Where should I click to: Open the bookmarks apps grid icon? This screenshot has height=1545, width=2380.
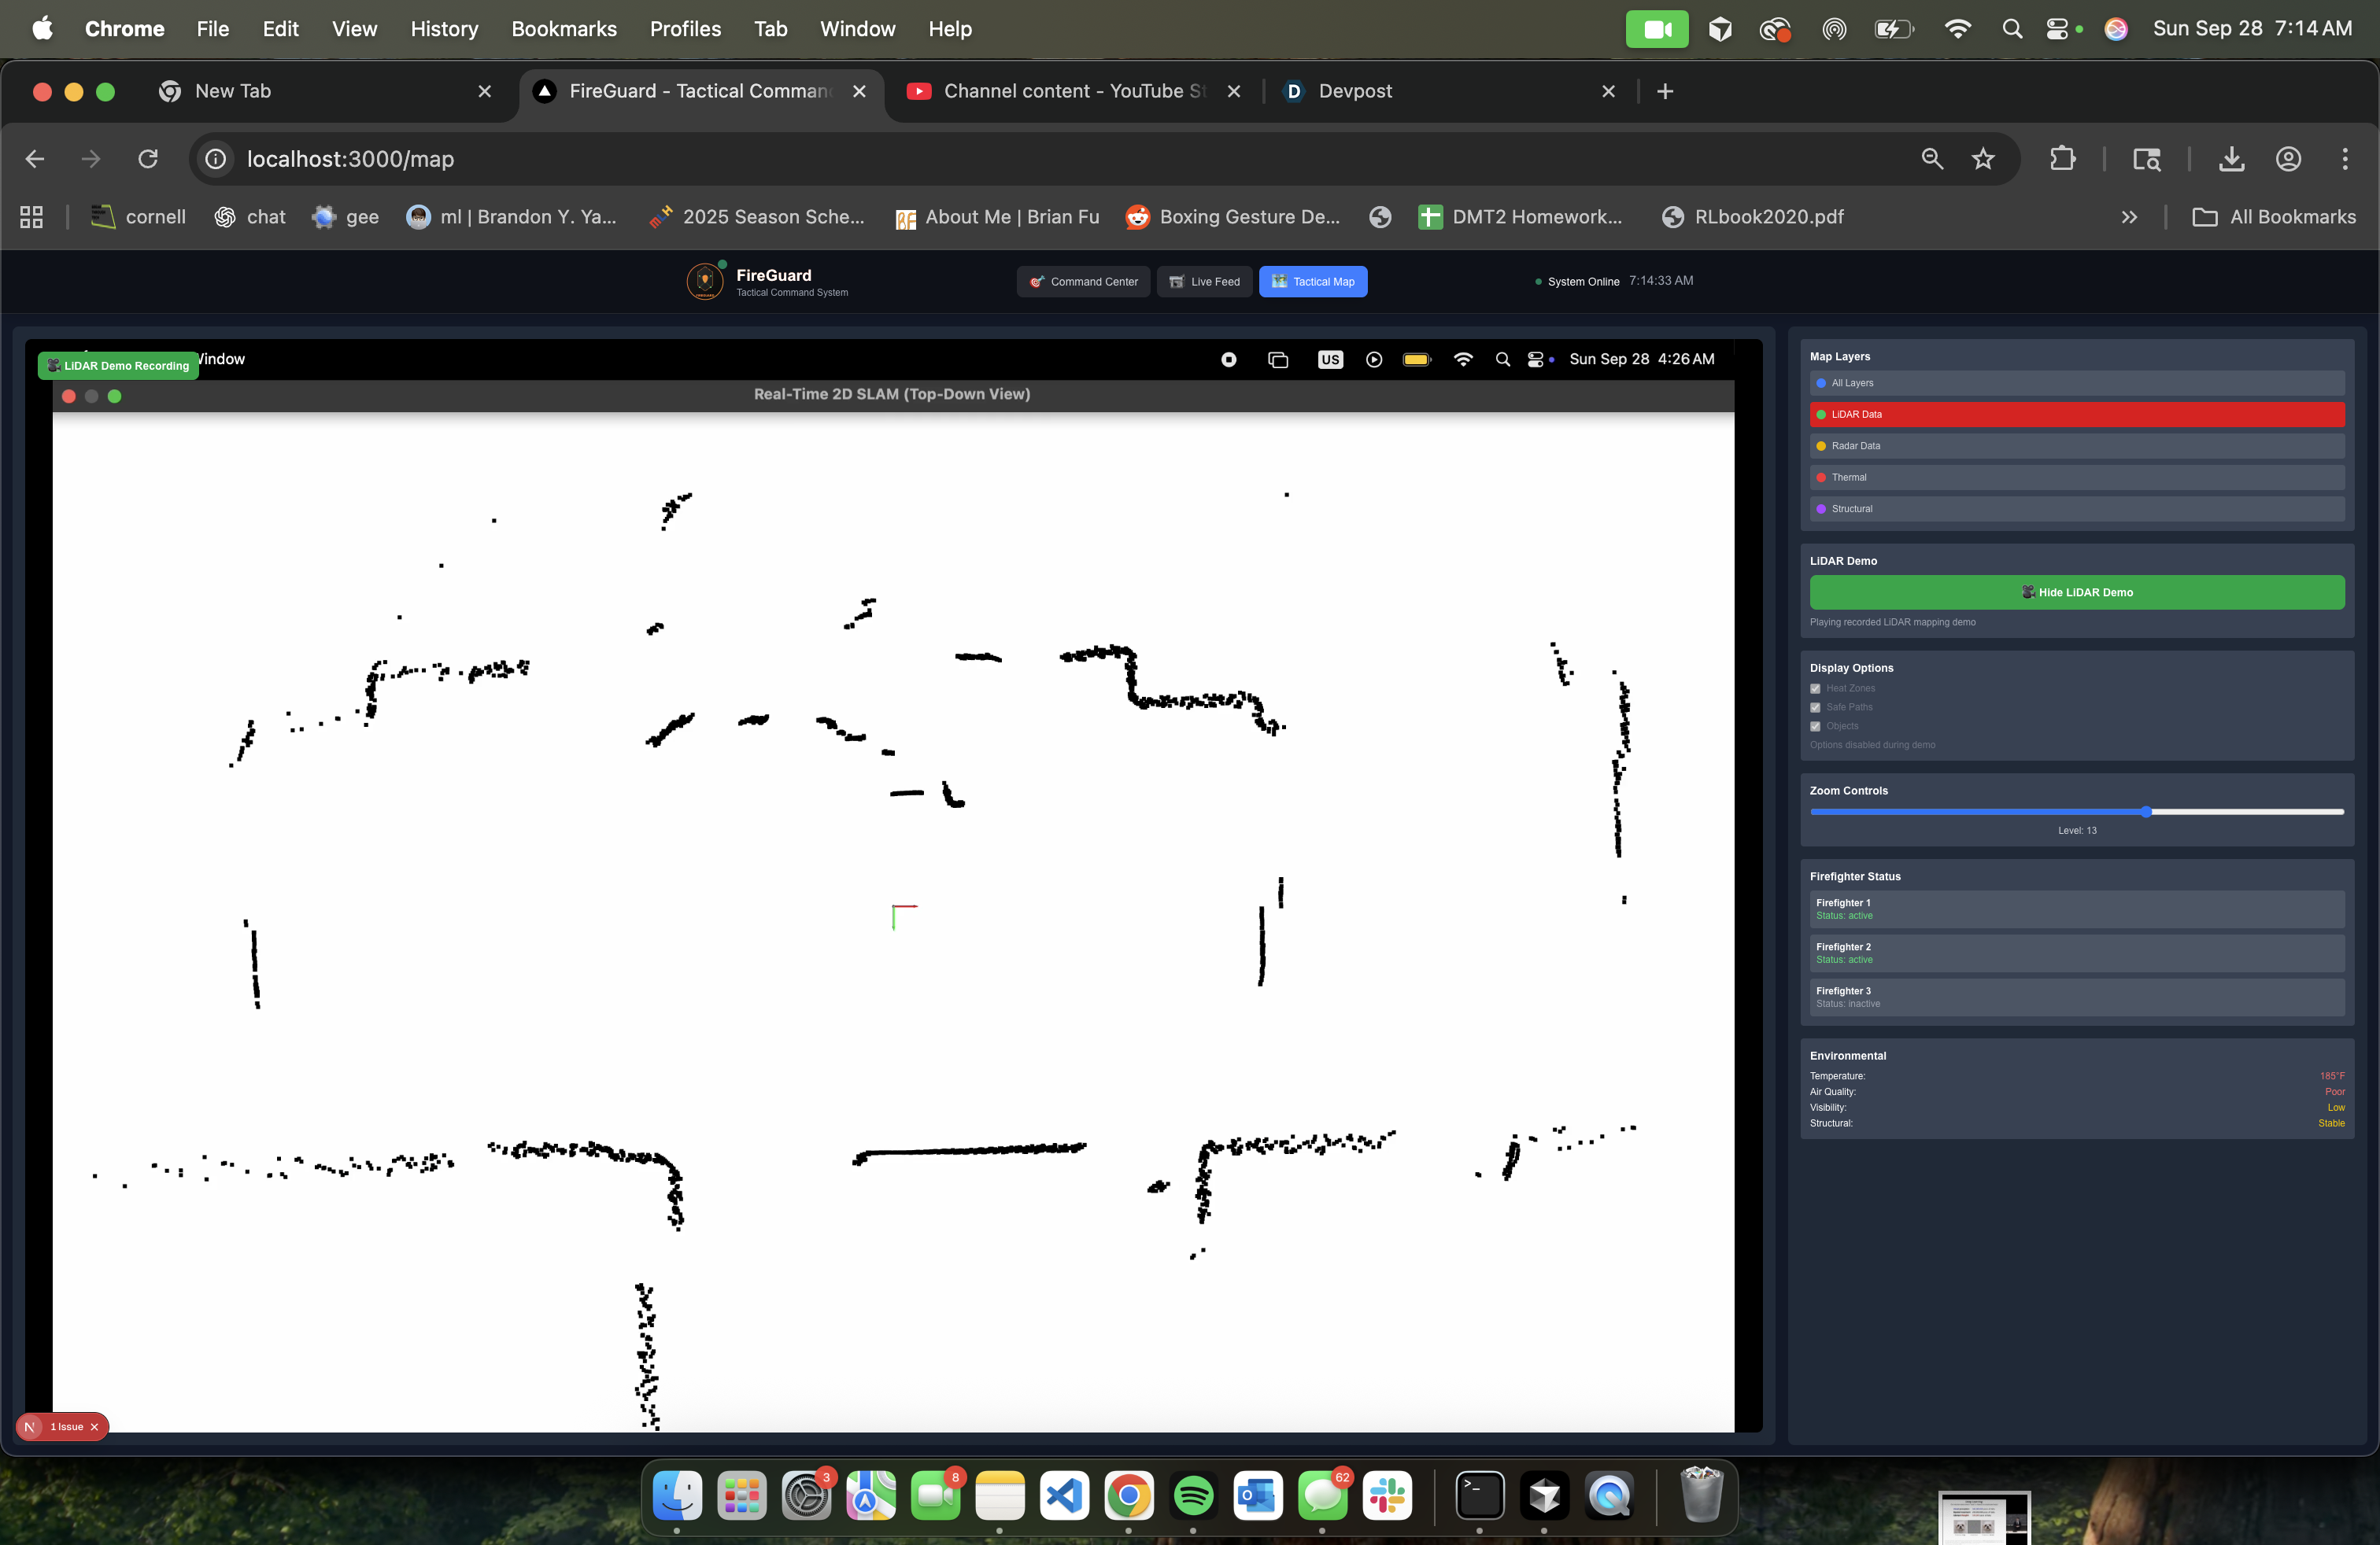pyautogui.click(x=32, y=217)
